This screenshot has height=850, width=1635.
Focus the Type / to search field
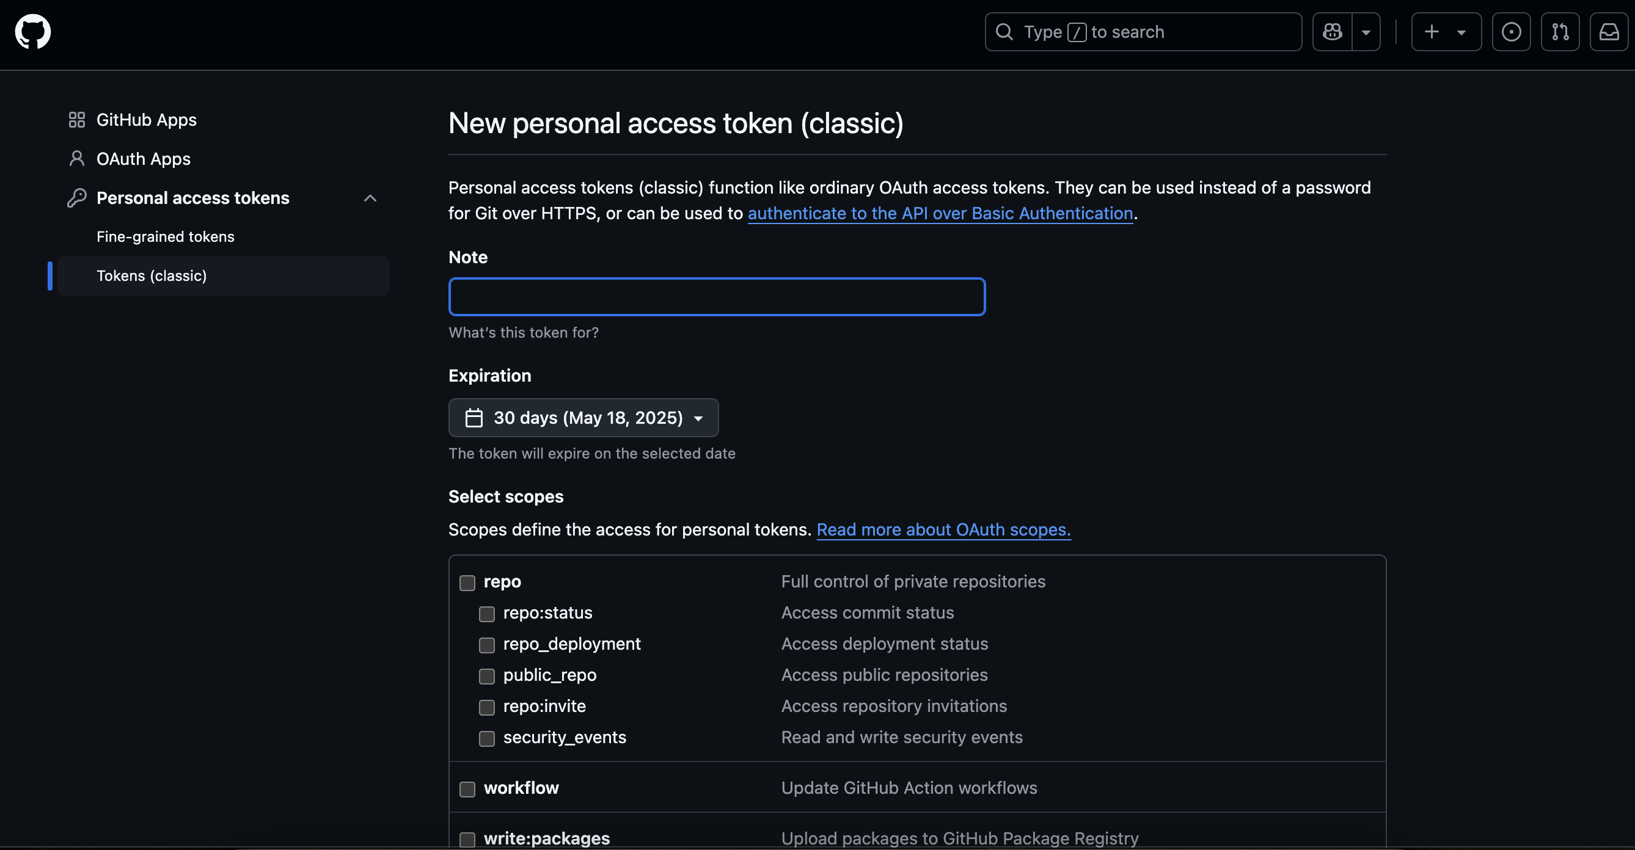click(1143, 32)
